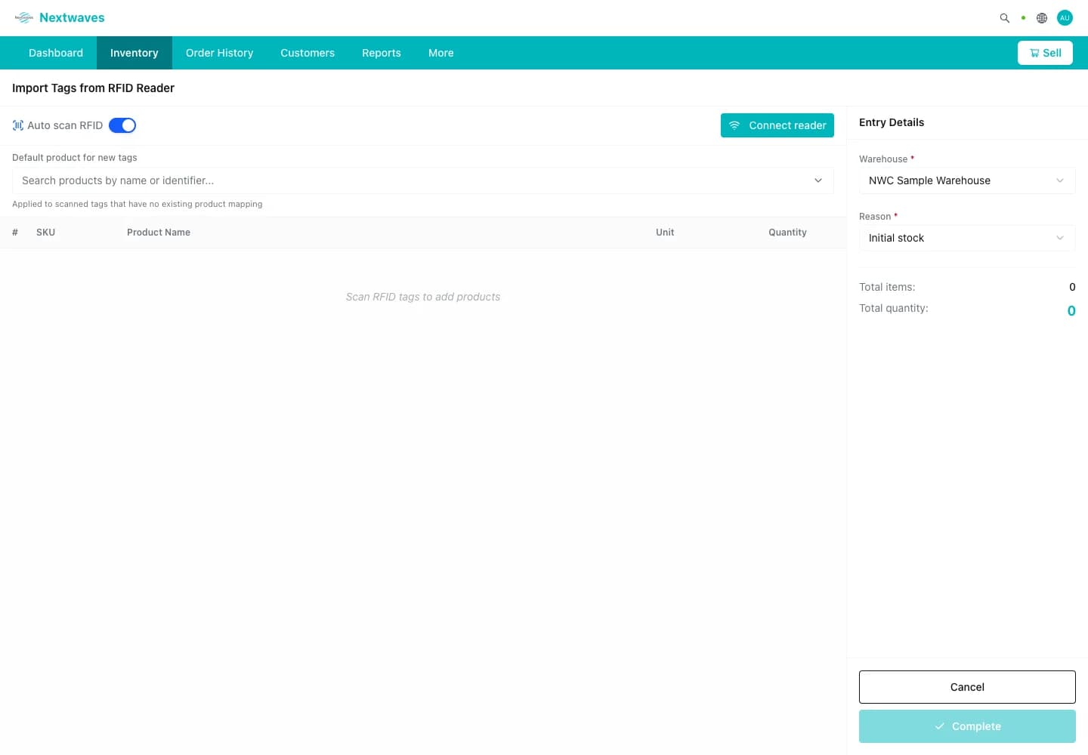Open the Warehouse dropdown

967,180
